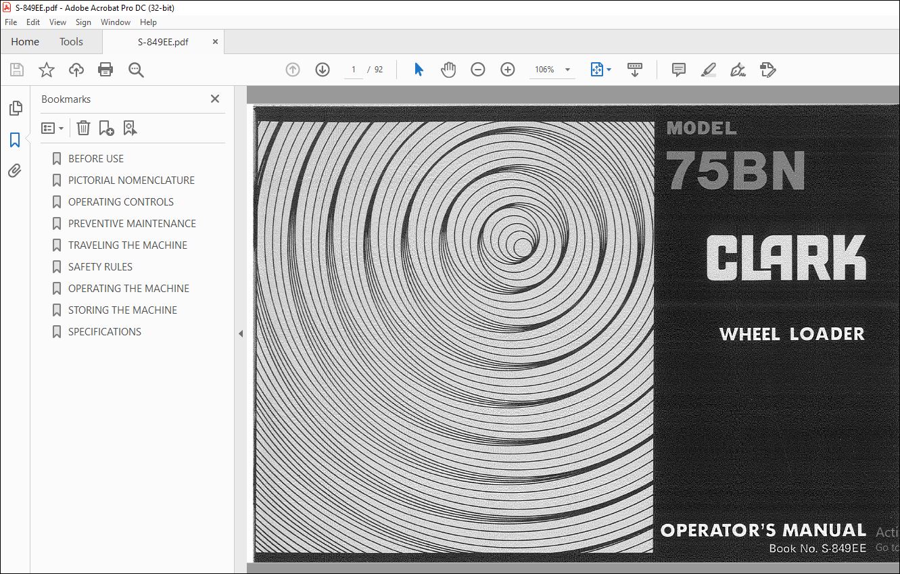Toggle the attachments paperclip panel
This screenshot has width=900, height=574.
tap(15, 171)
